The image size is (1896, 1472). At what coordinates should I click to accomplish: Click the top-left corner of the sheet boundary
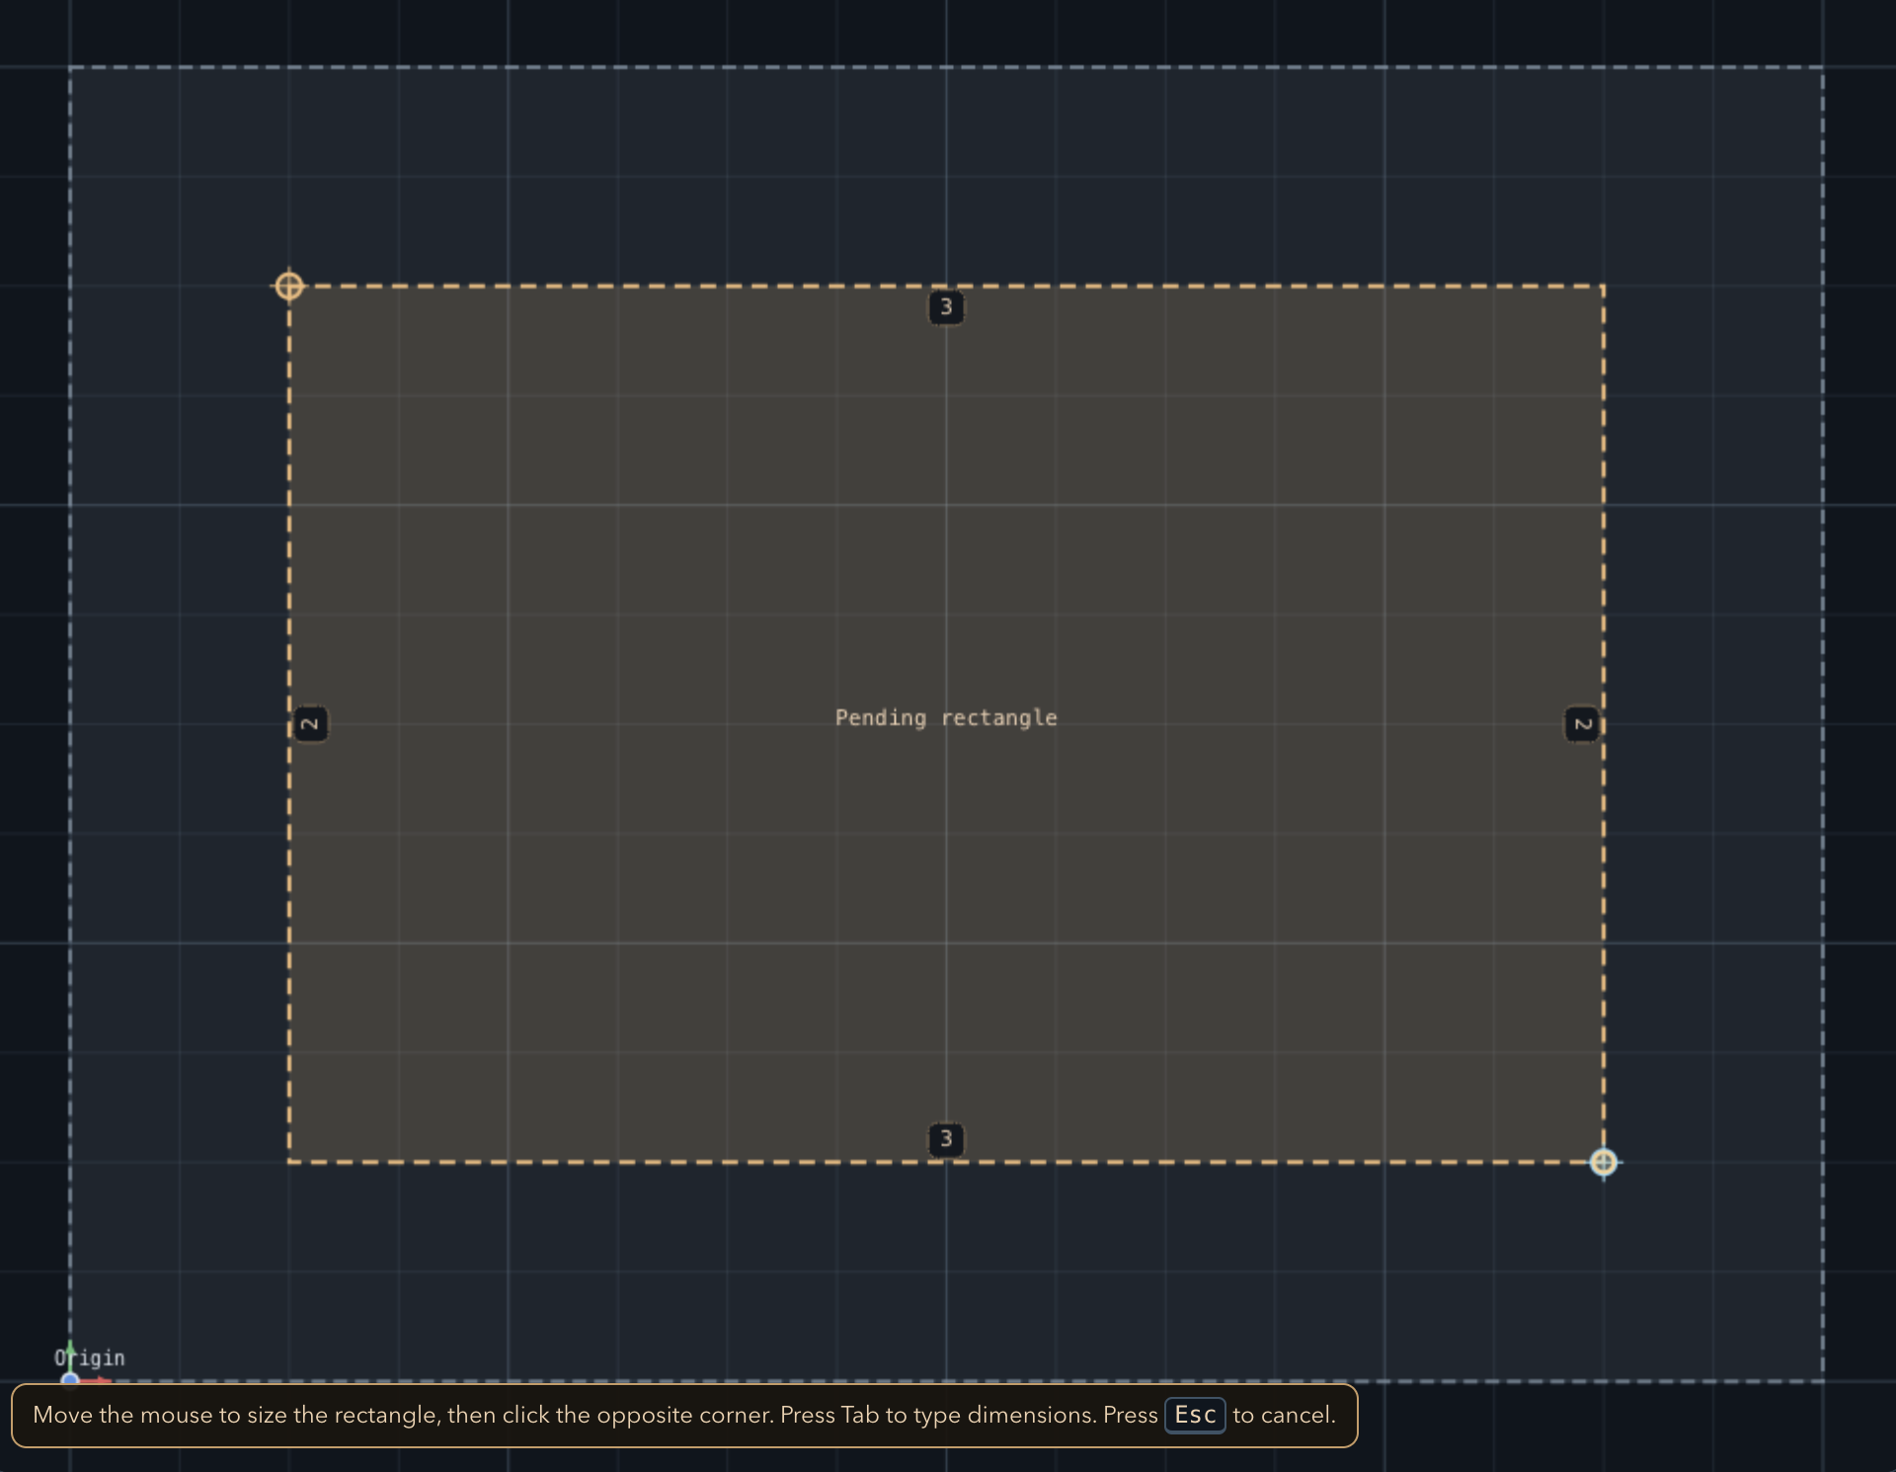click(x=71, y=67)
